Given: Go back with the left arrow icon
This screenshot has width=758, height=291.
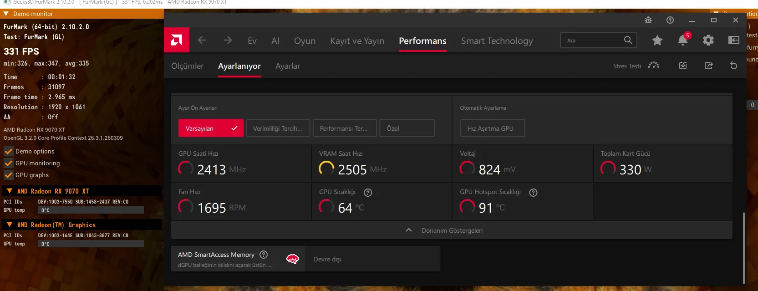Looking at the screenshot, I should click(202, 41).
